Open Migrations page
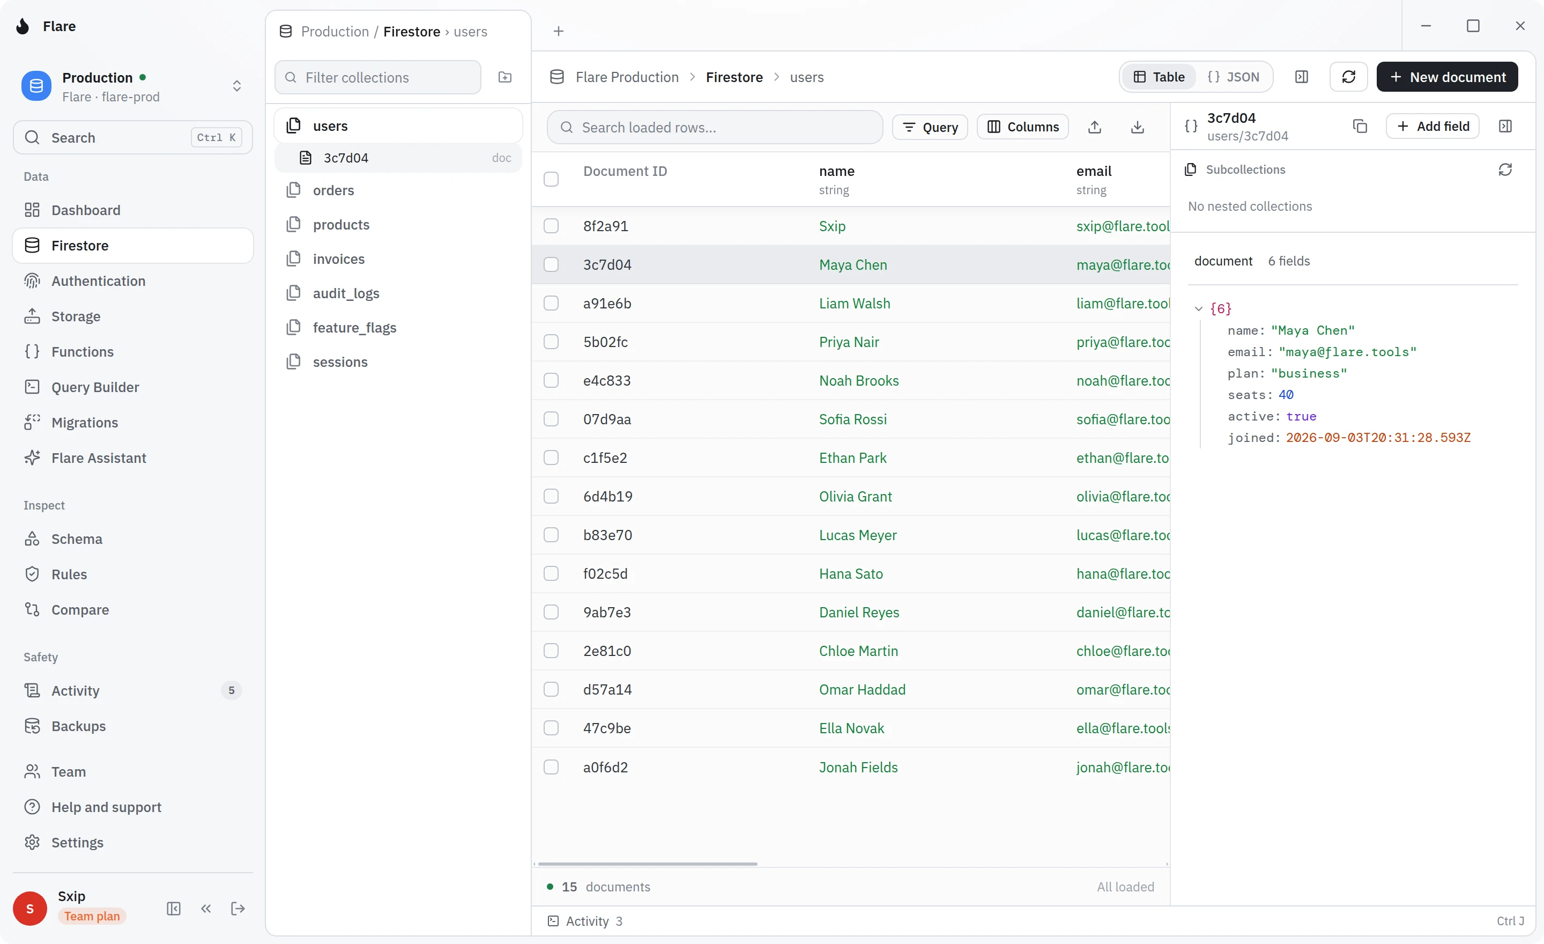Screen dimensions: 1544x944 [x=133, y=423]
